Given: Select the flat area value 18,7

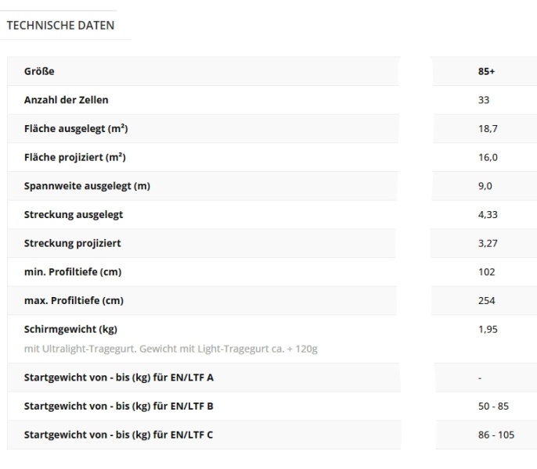Looking at the screenshot, I should pyautogui.click(x=487, y=129).
